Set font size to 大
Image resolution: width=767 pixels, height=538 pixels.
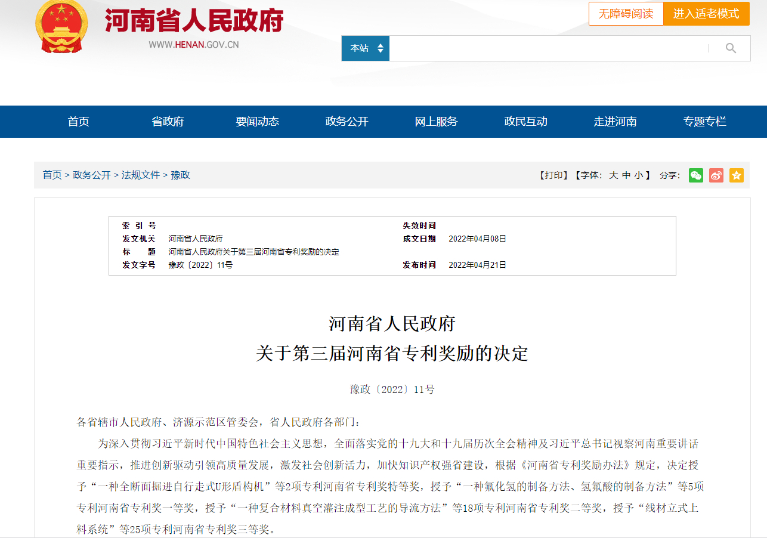[x=613, y=175]
